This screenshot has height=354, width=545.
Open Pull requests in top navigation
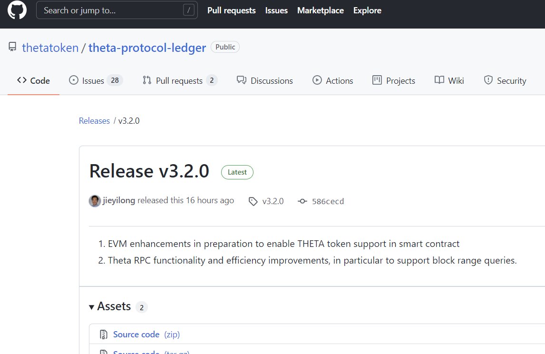coord(232,10)
